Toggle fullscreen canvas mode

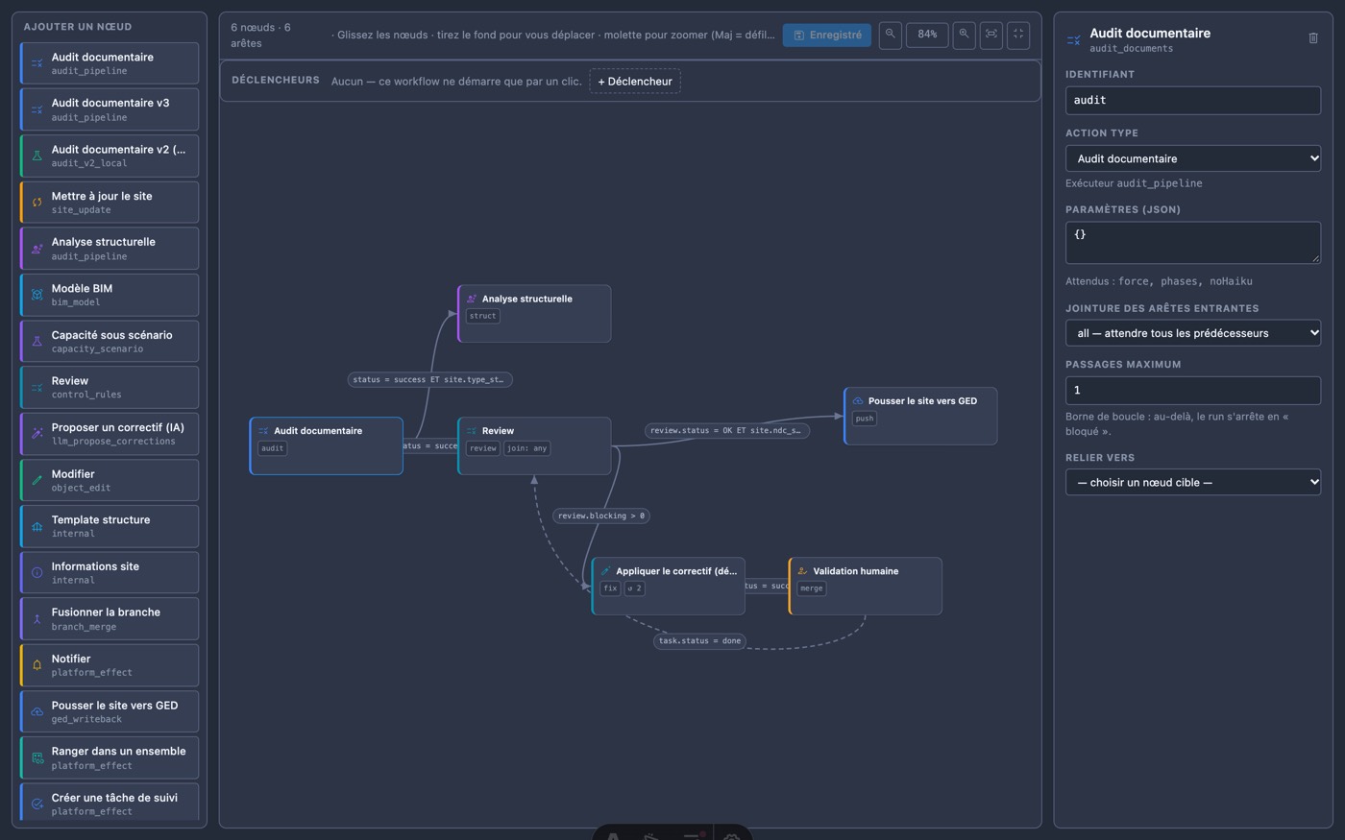coord(1018,35)
